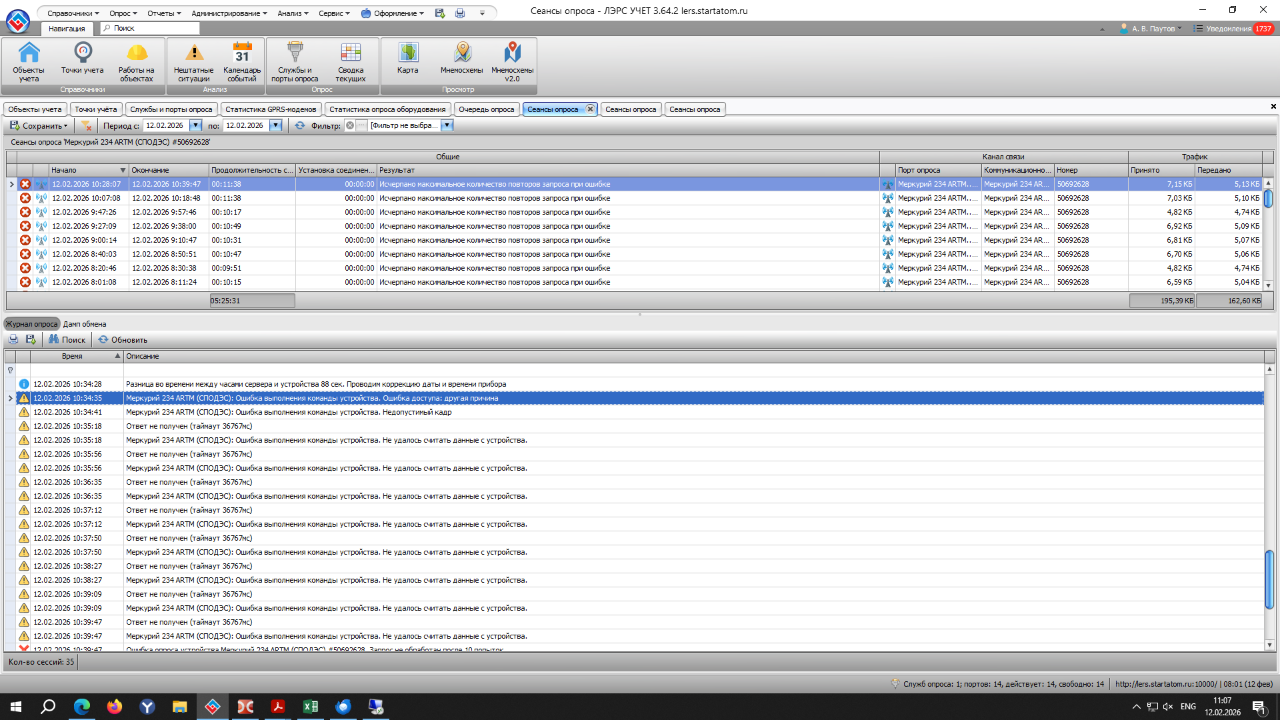Switch to Дамп обмена view

pos(85,324)
